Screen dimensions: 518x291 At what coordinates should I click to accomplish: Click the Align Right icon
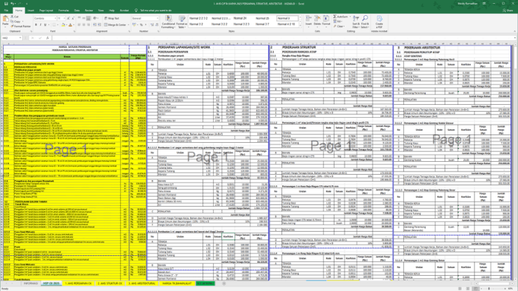point(88,25)
